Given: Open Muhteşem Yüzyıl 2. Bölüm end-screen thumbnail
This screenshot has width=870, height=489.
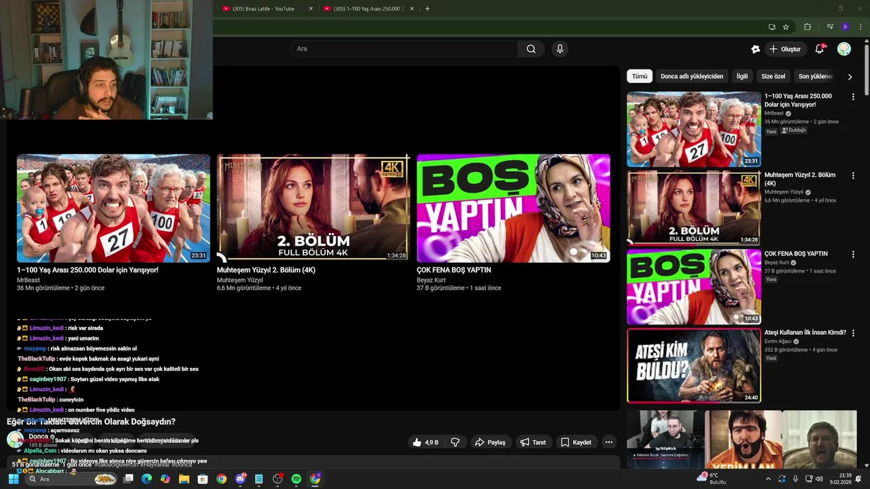Looking at the screenshot, I should click(x=313, y=208).
